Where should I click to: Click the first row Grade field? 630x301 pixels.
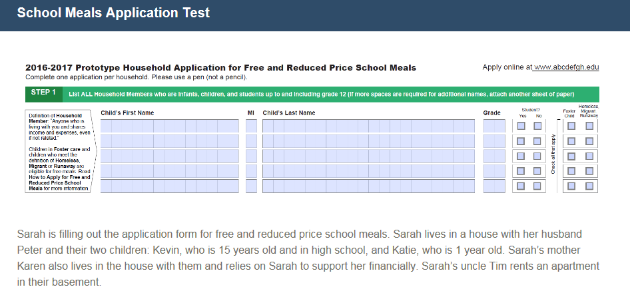(494, 126)
